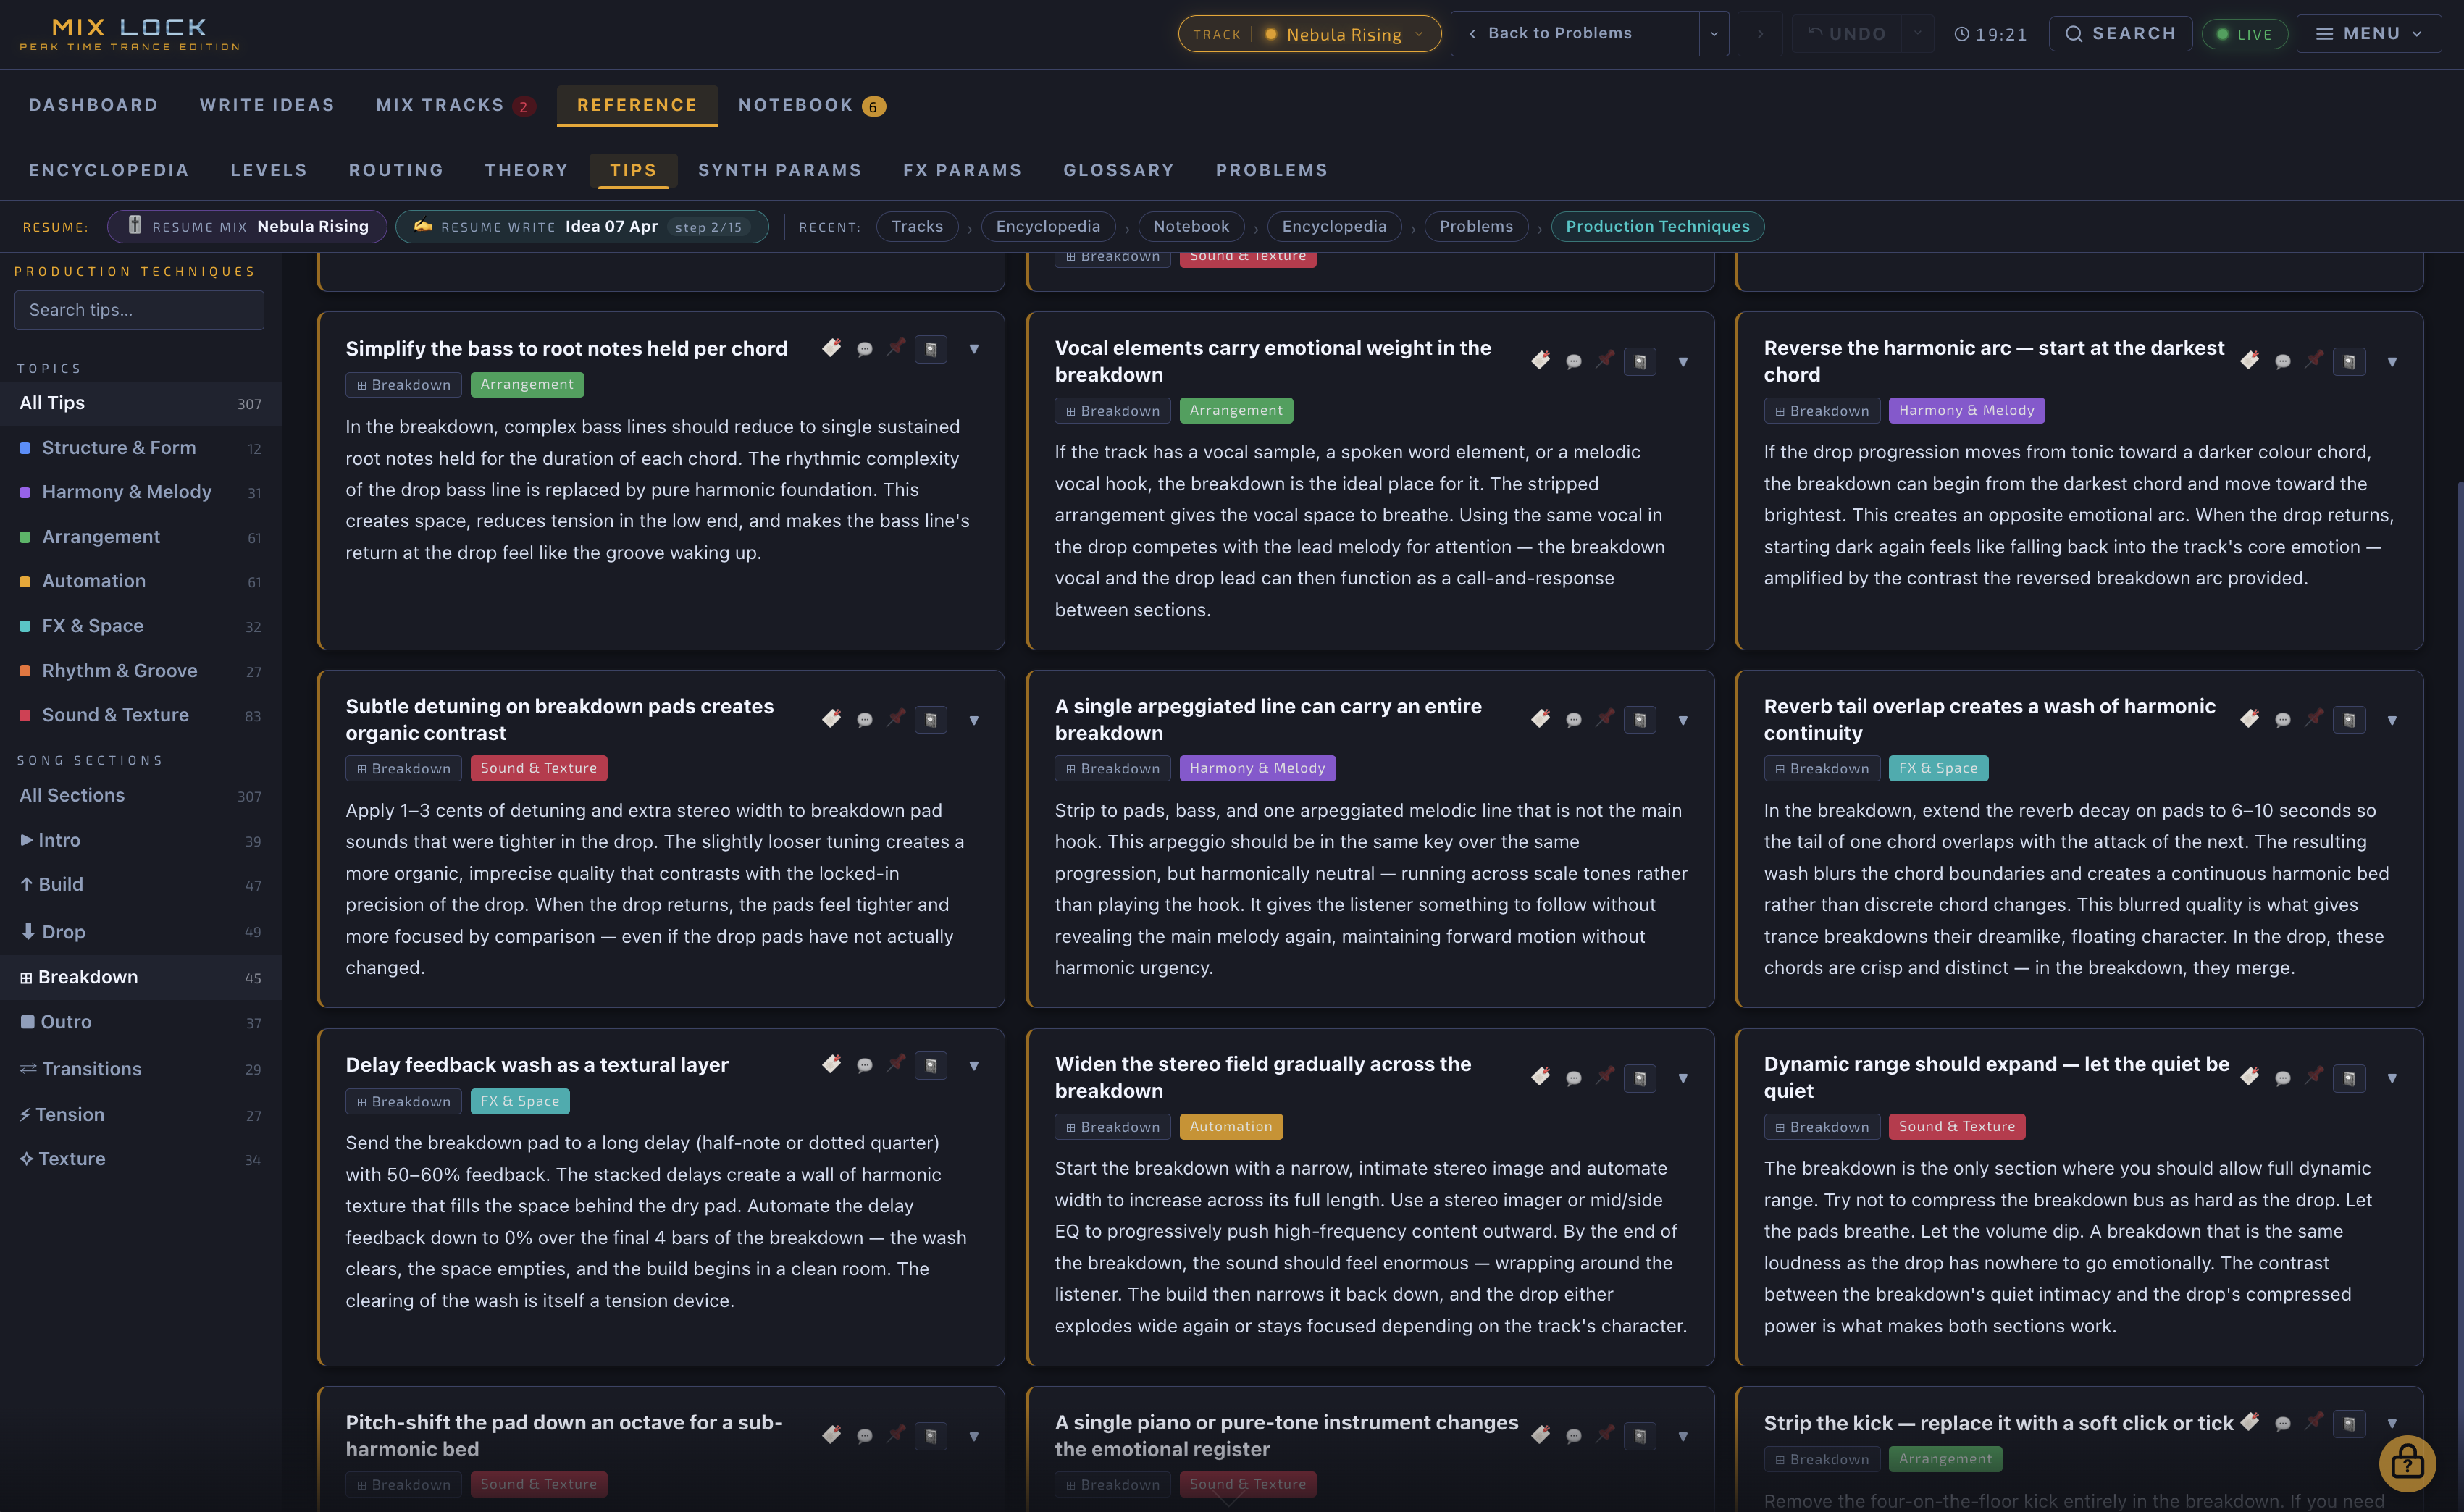This screenshot has width=2464, height=1512.
Task: Open the Nebula Rising track dropdown
Action: pos(1309,34)
